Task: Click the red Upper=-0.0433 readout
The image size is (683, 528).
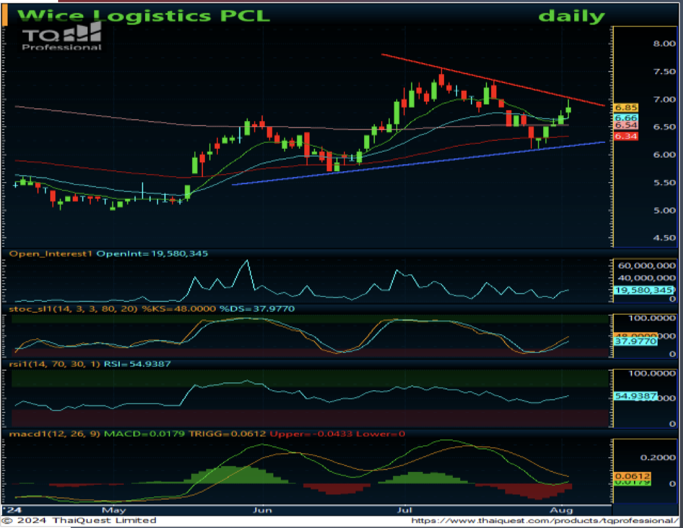Action: coord(311,434)
